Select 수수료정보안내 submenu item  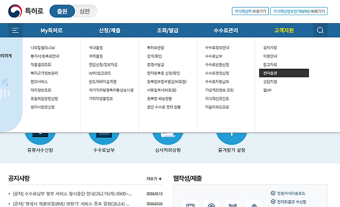pyautogui.click(x=217, y=47)
